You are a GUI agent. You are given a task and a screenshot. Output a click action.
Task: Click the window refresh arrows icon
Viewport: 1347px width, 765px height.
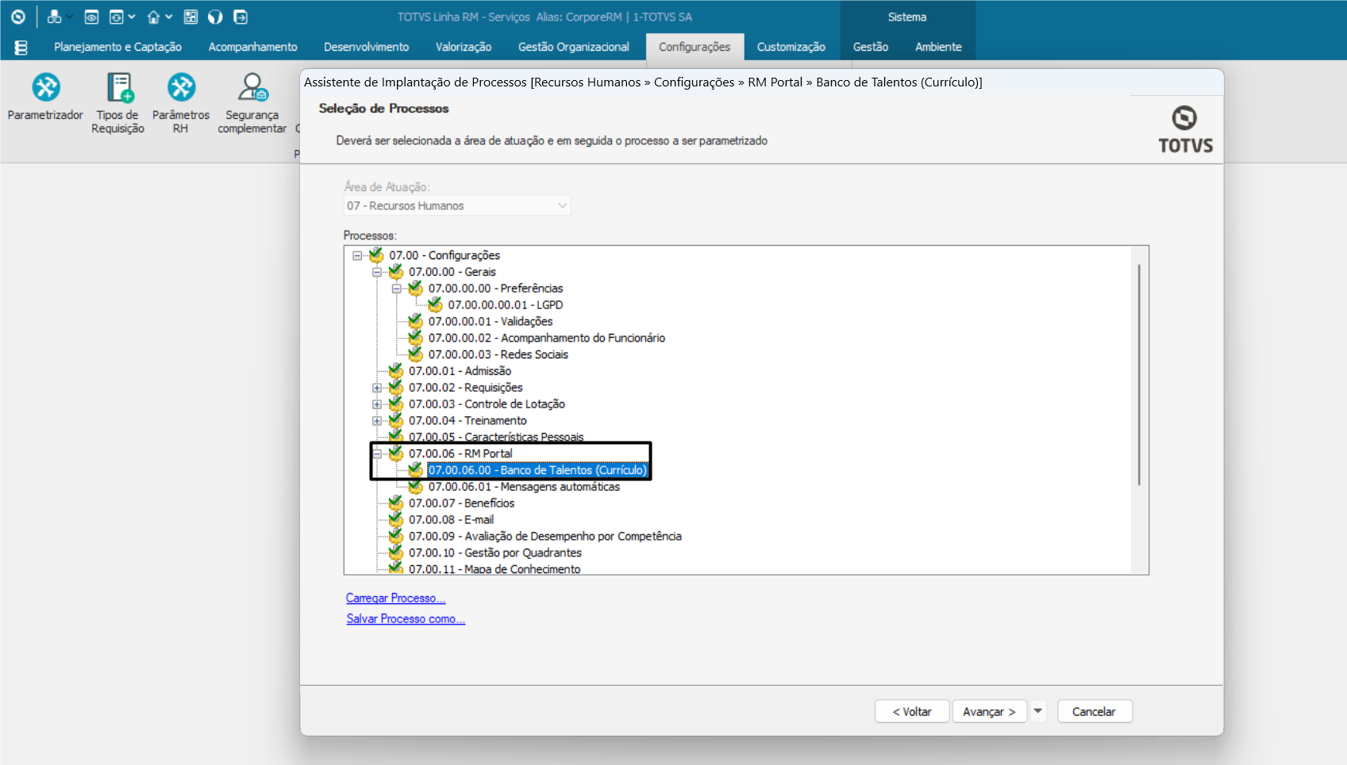click(x=117, y=17)
